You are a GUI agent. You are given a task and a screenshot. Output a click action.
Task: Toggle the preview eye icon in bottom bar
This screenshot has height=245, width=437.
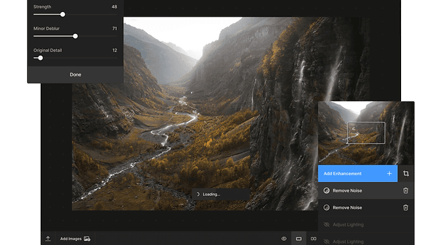tap(284, 238)
